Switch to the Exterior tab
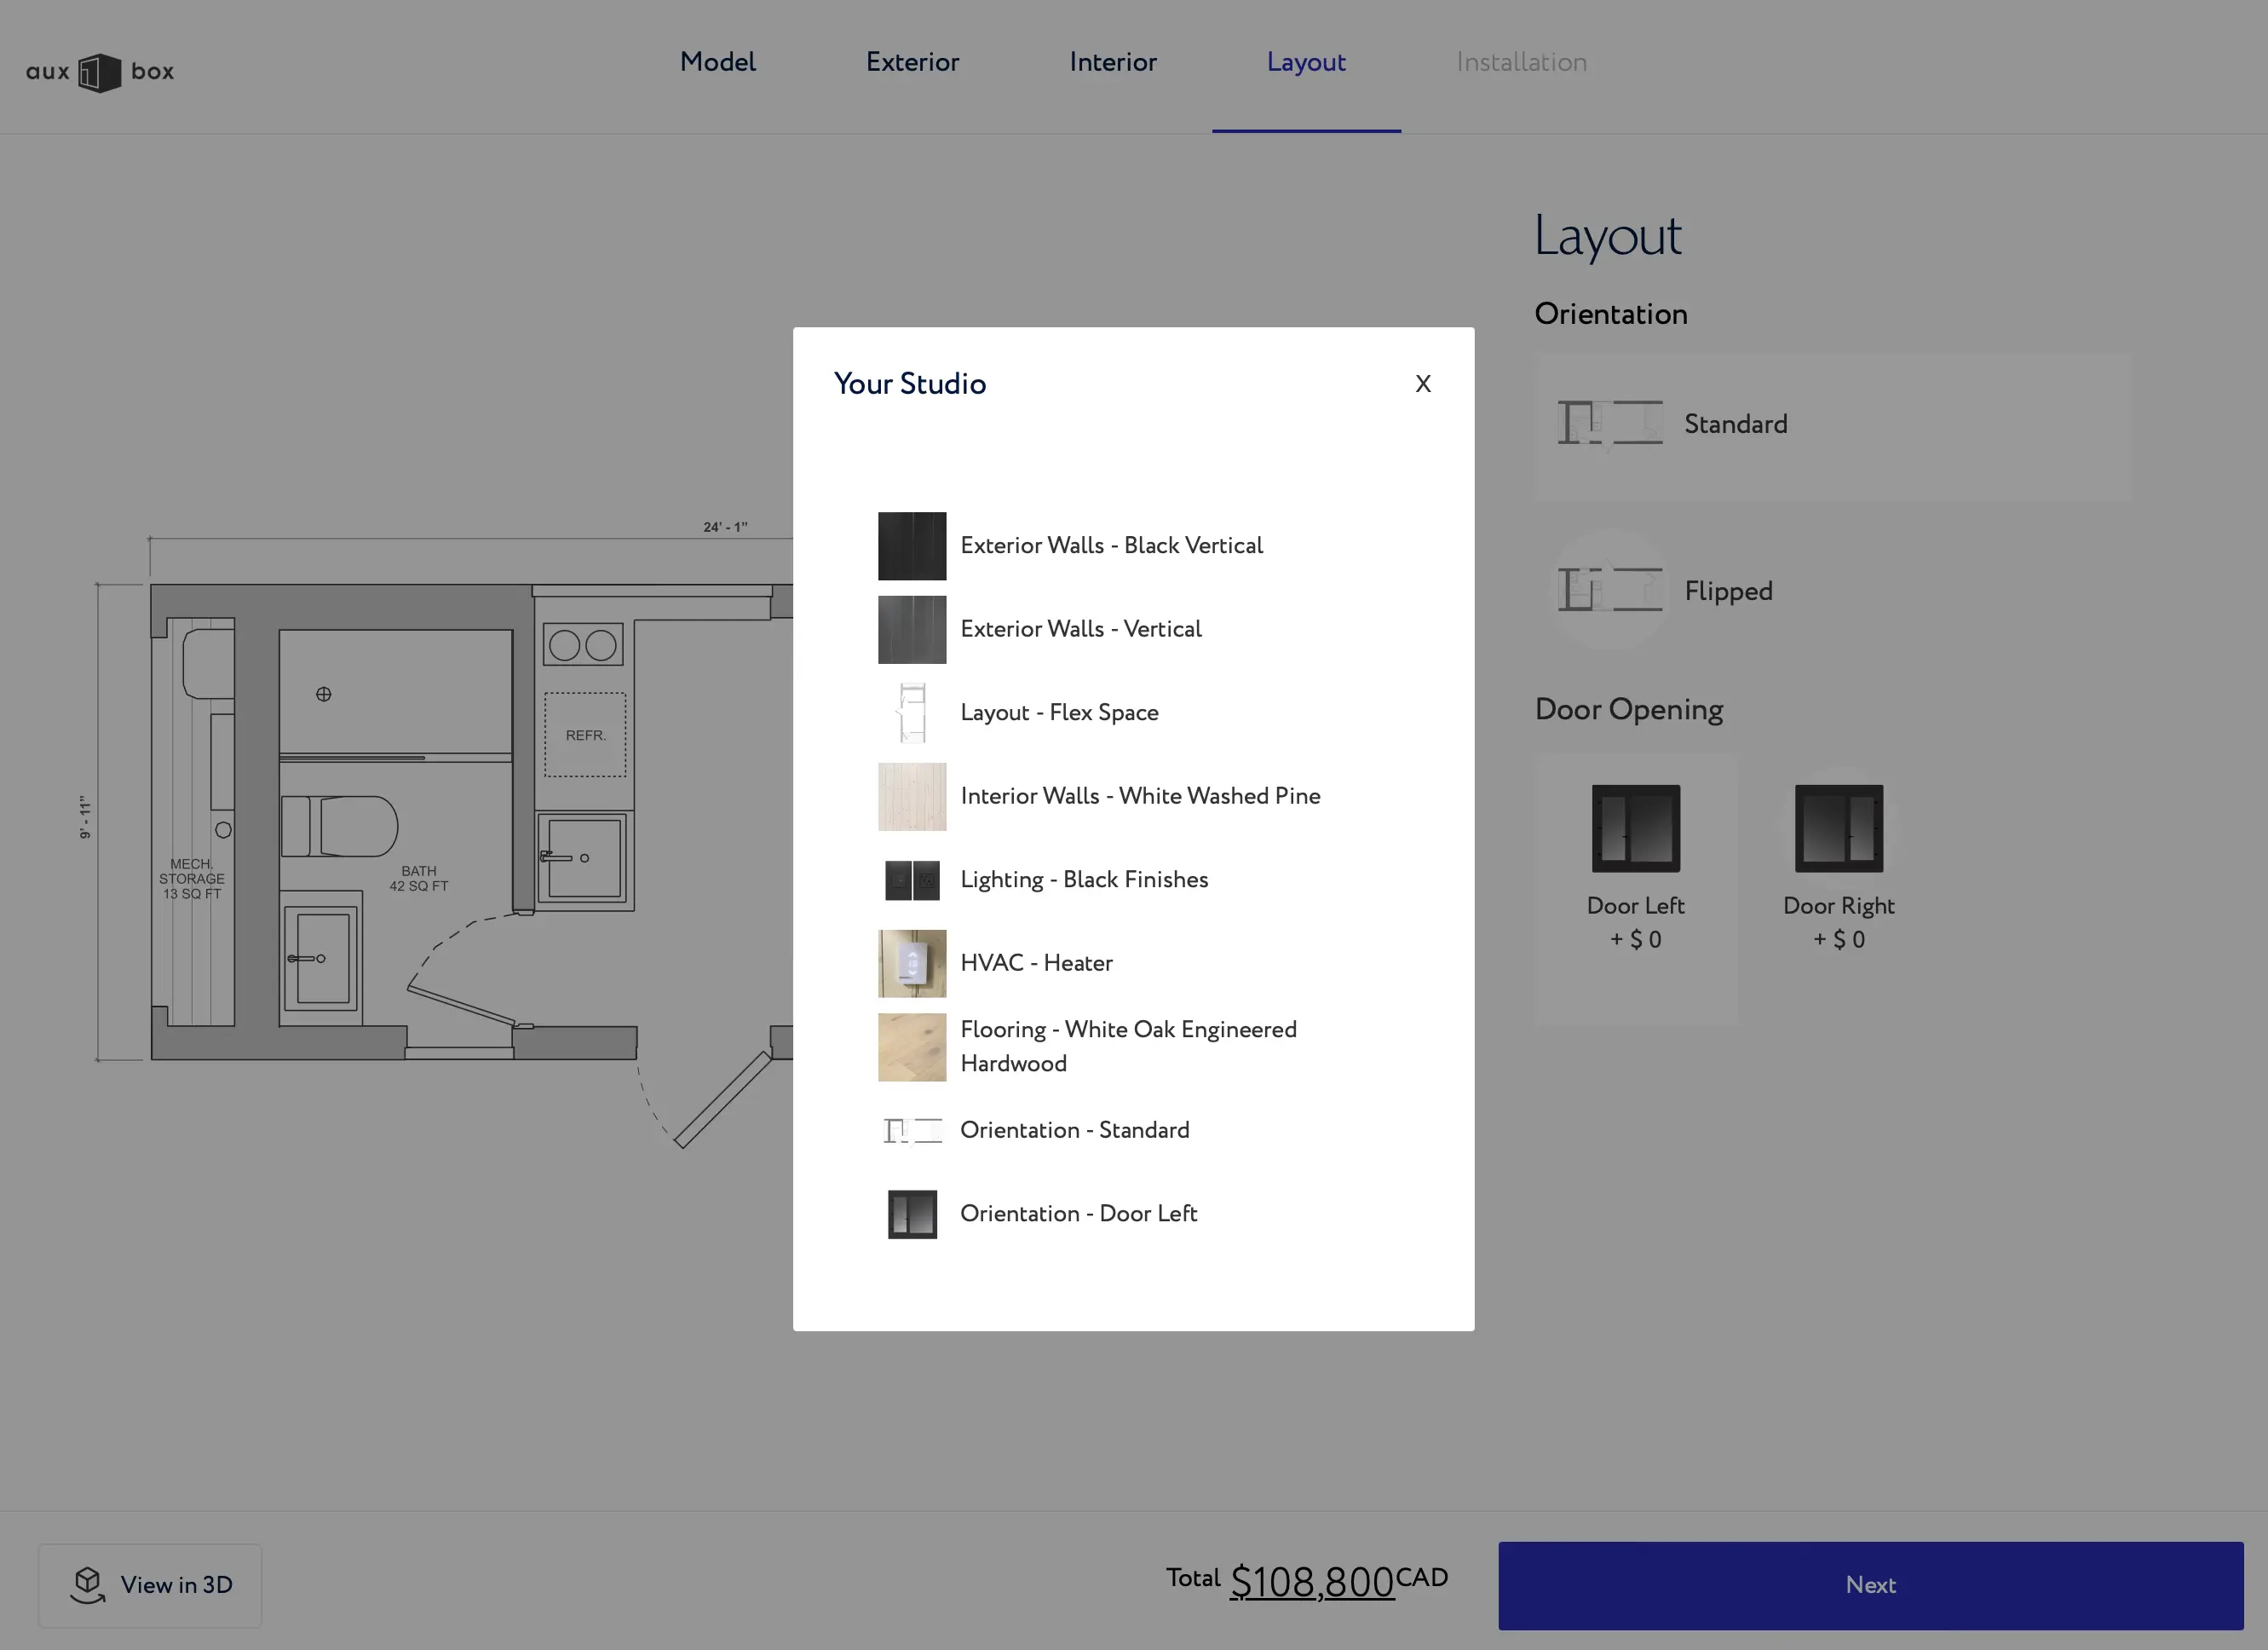 click(912, 63)
